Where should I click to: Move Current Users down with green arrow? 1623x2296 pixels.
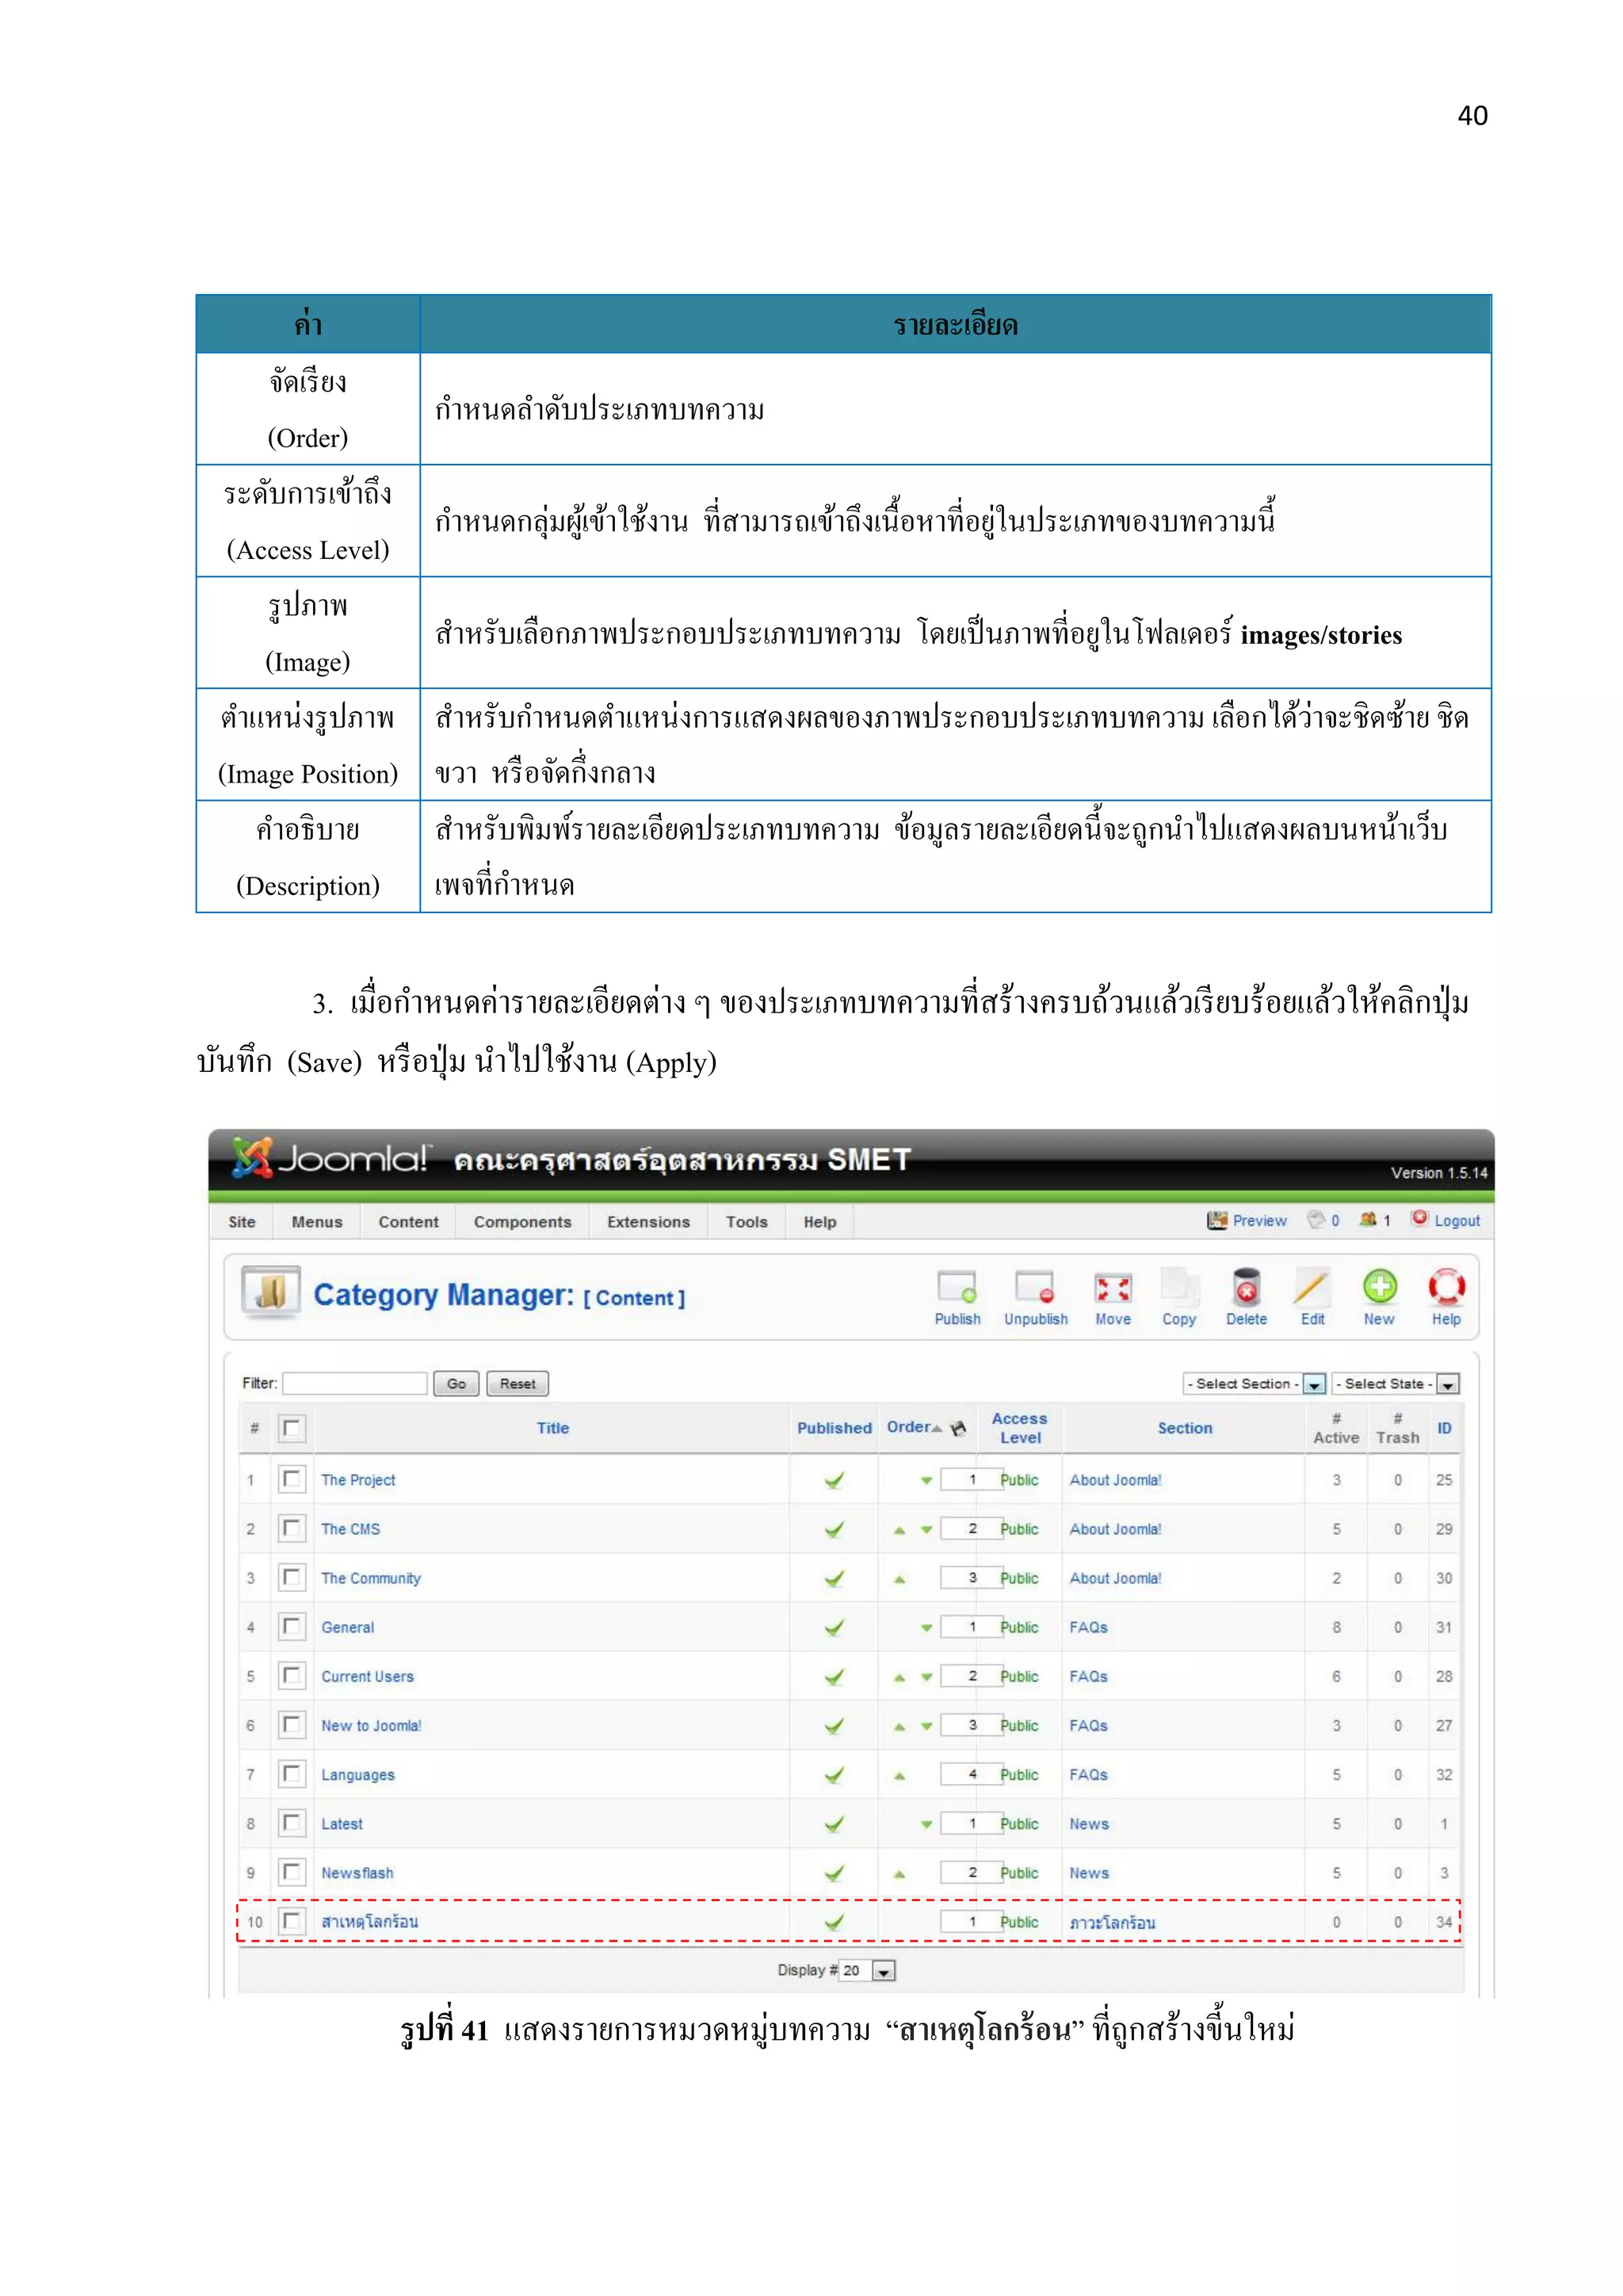click(926, 1677)
